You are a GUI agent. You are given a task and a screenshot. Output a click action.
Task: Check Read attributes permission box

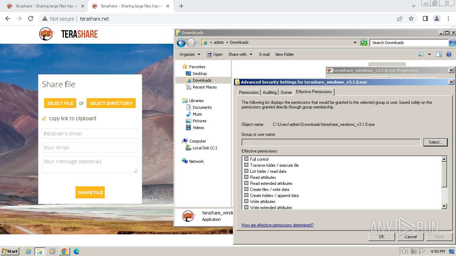click(246, 177)
